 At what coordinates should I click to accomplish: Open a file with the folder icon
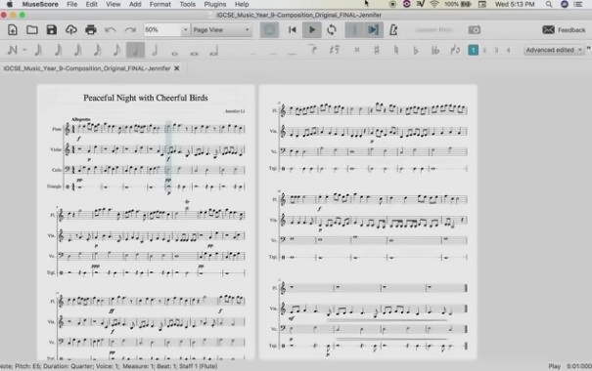(32, 29)
